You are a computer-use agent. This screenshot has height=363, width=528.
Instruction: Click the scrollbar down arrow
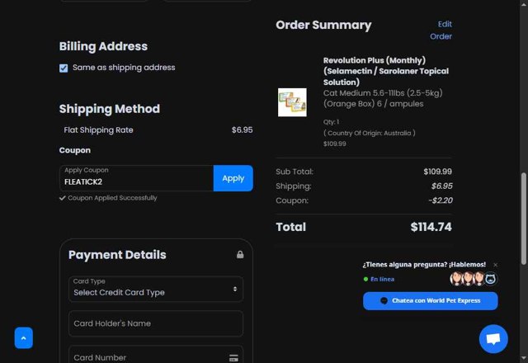click(x=524, y=358)
